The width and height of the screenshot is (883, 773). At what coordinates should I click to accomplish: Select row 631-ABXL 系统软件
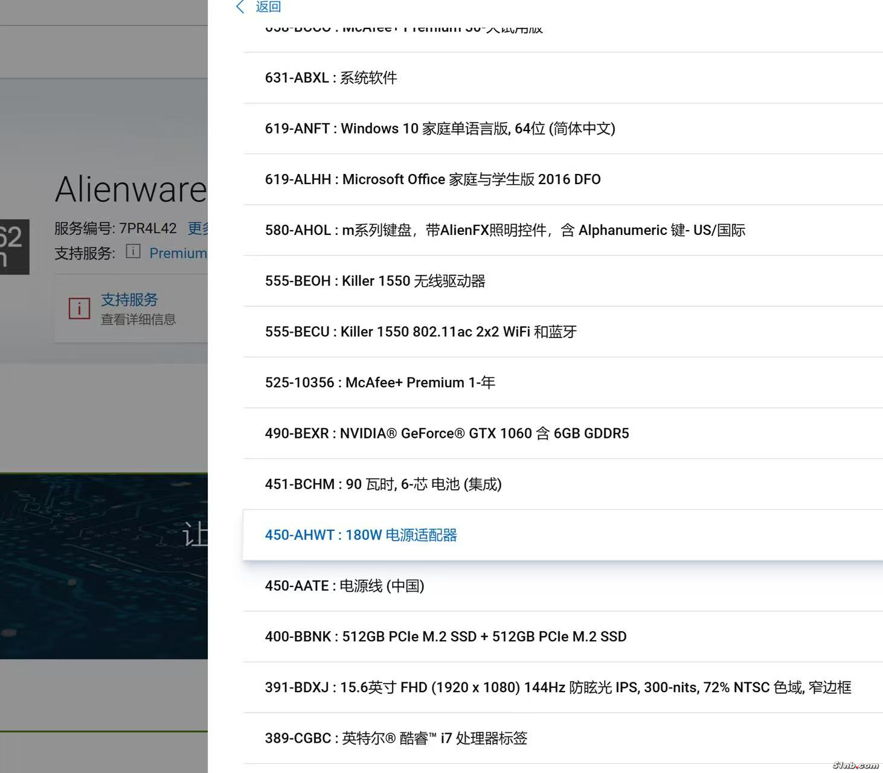563,78
